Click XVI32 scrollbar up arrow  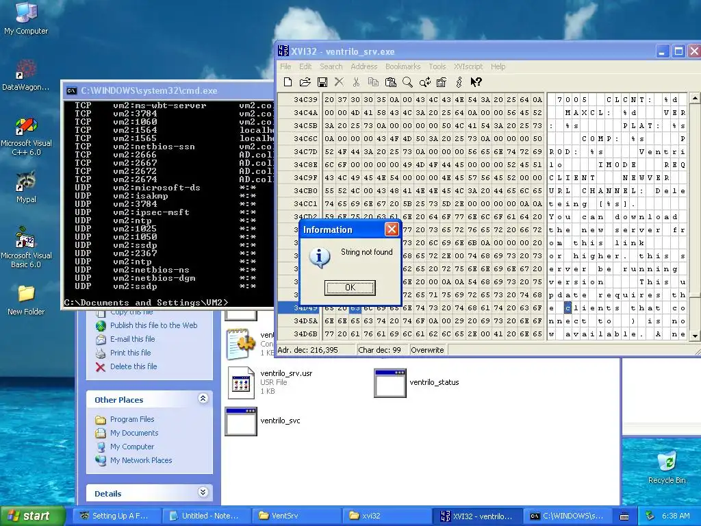695,98
